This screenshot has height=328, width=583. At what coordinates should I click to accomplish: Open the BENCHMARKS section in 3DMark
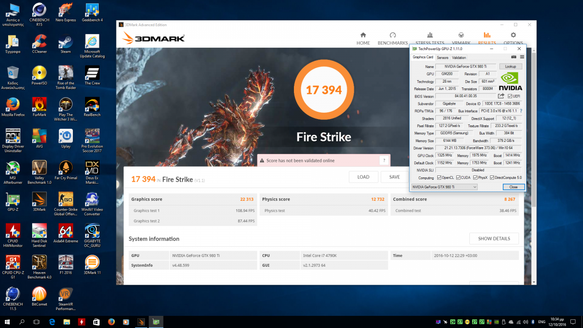pyautogui.click(x=393, y=38)
